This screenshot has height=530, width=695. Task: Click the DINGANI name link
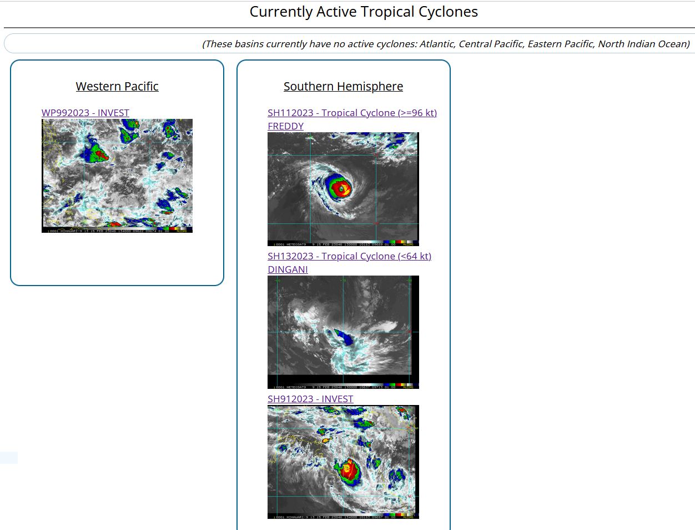coord(288,269)
